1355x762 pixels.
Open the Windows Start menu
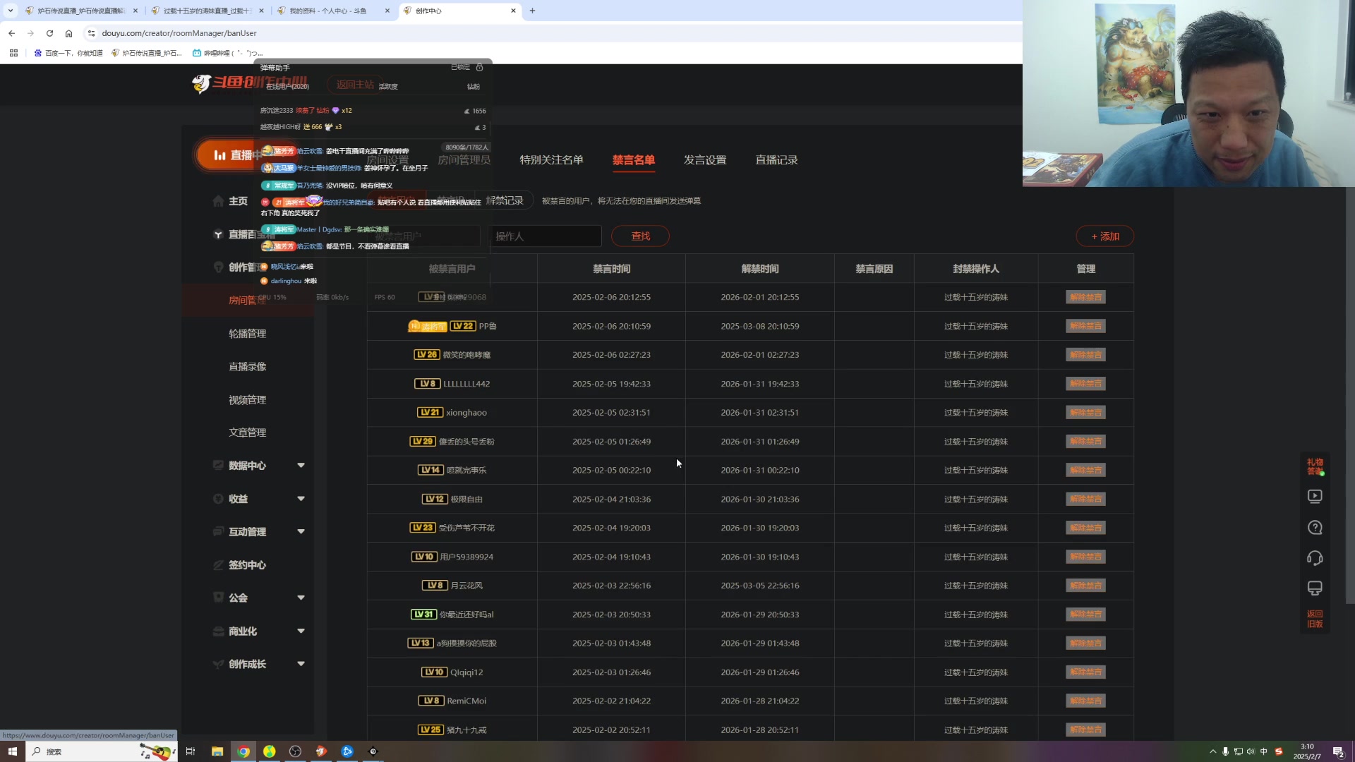tap(12, 751)
